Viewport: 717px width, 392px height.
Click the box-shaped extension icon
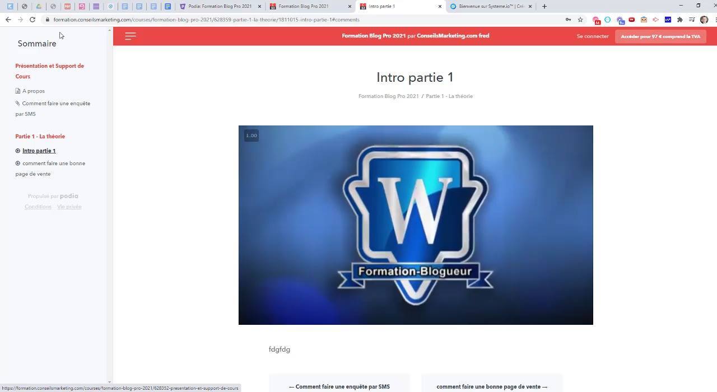(644, 20)
